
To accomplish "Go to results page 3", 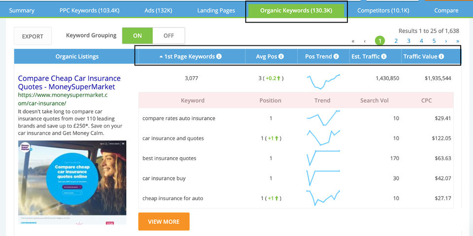I will click(408, 41).
